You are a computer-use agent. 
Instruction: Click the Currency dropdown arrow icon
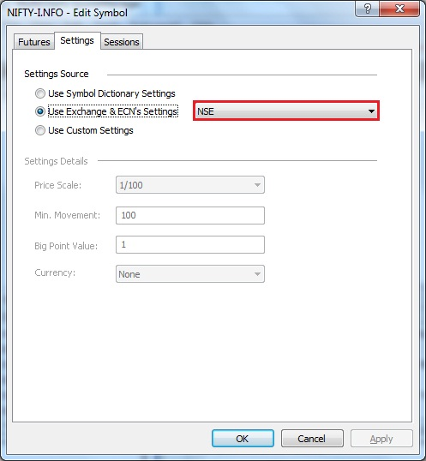[257, 274]
